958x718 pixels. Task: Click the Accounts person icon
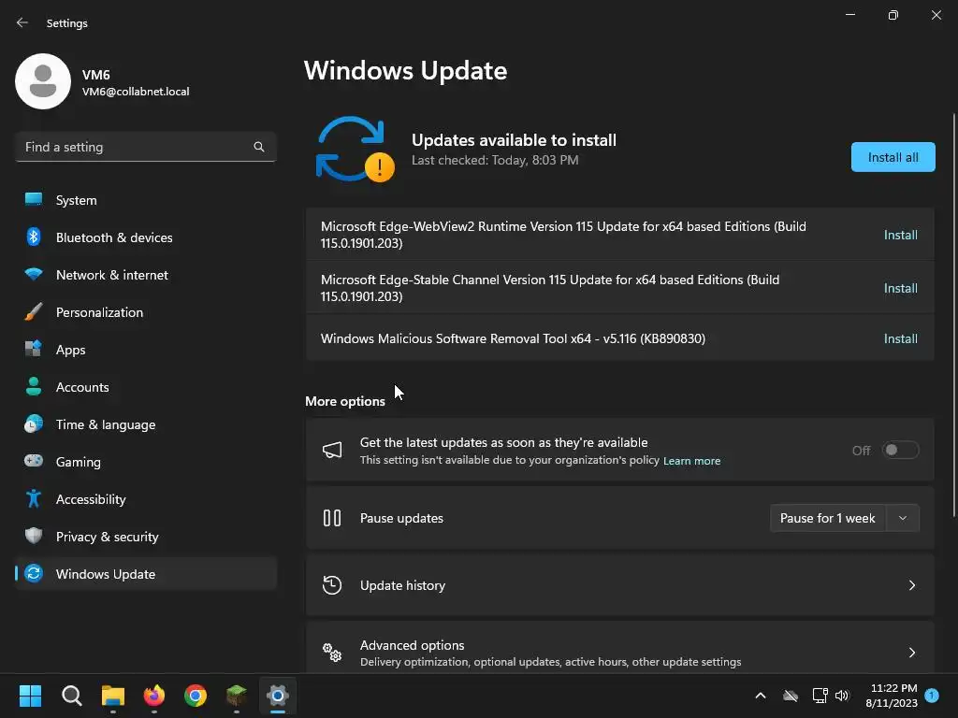pos(34,386)
